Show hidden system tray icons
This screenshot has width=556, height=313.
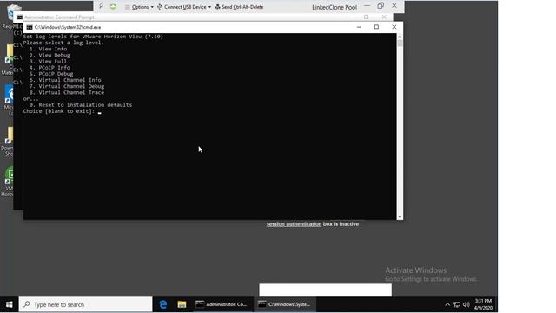point(447,304)
